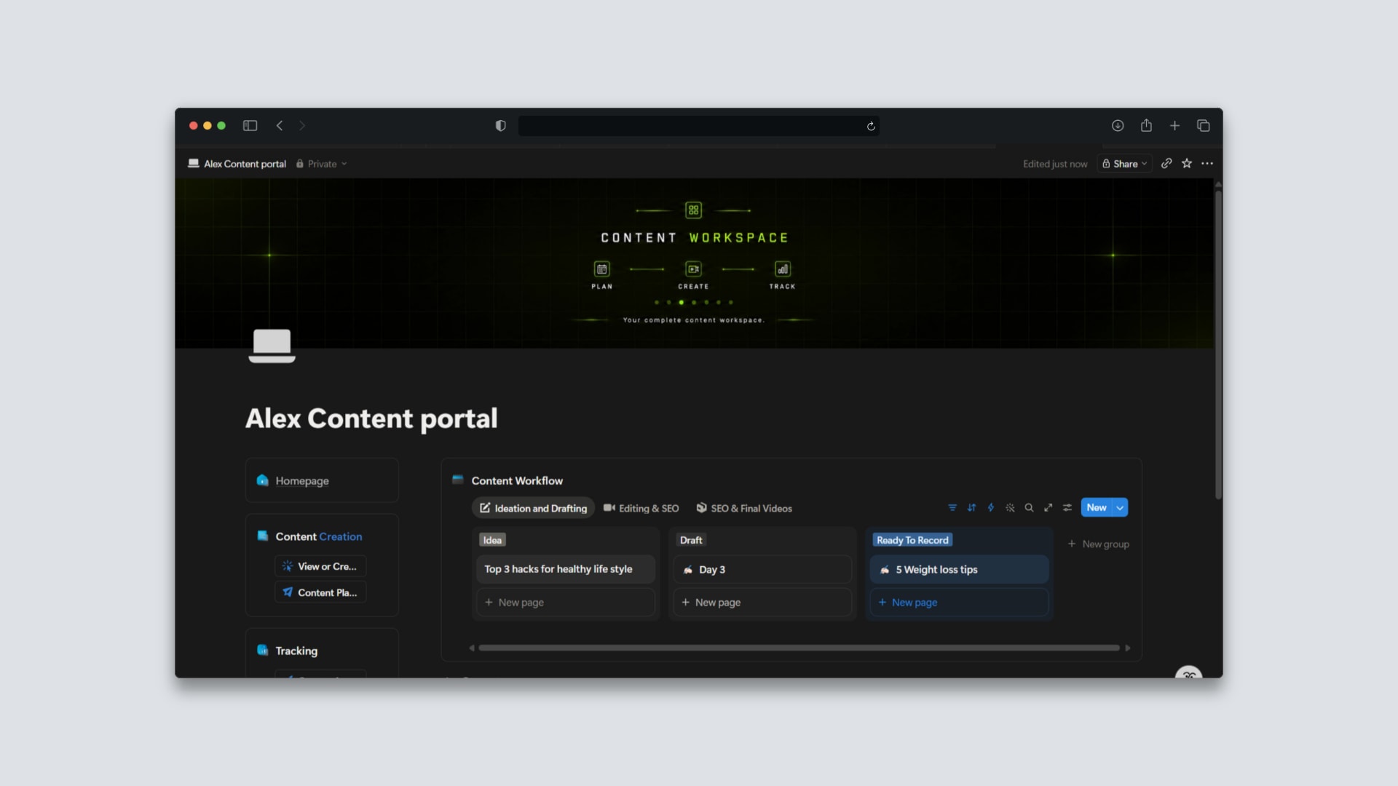The width and height of the screenshot is (1398, 786).
Task: Click the floating help avatar button
Action: (x=1188, y=672)
